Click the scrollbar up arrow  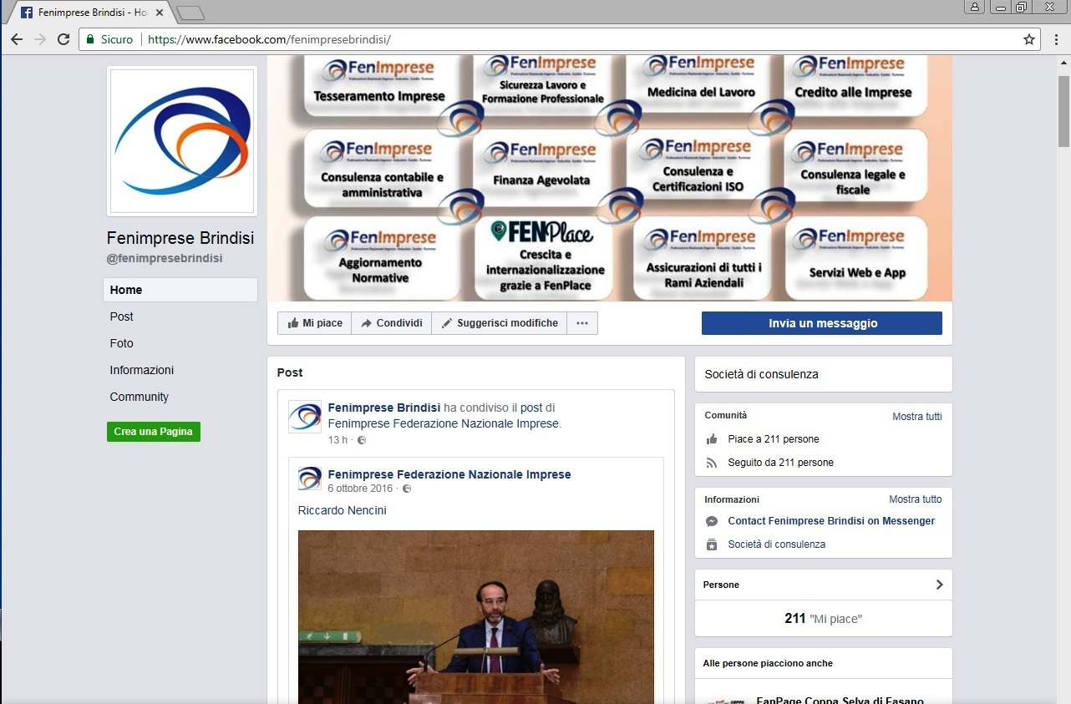1063,63
